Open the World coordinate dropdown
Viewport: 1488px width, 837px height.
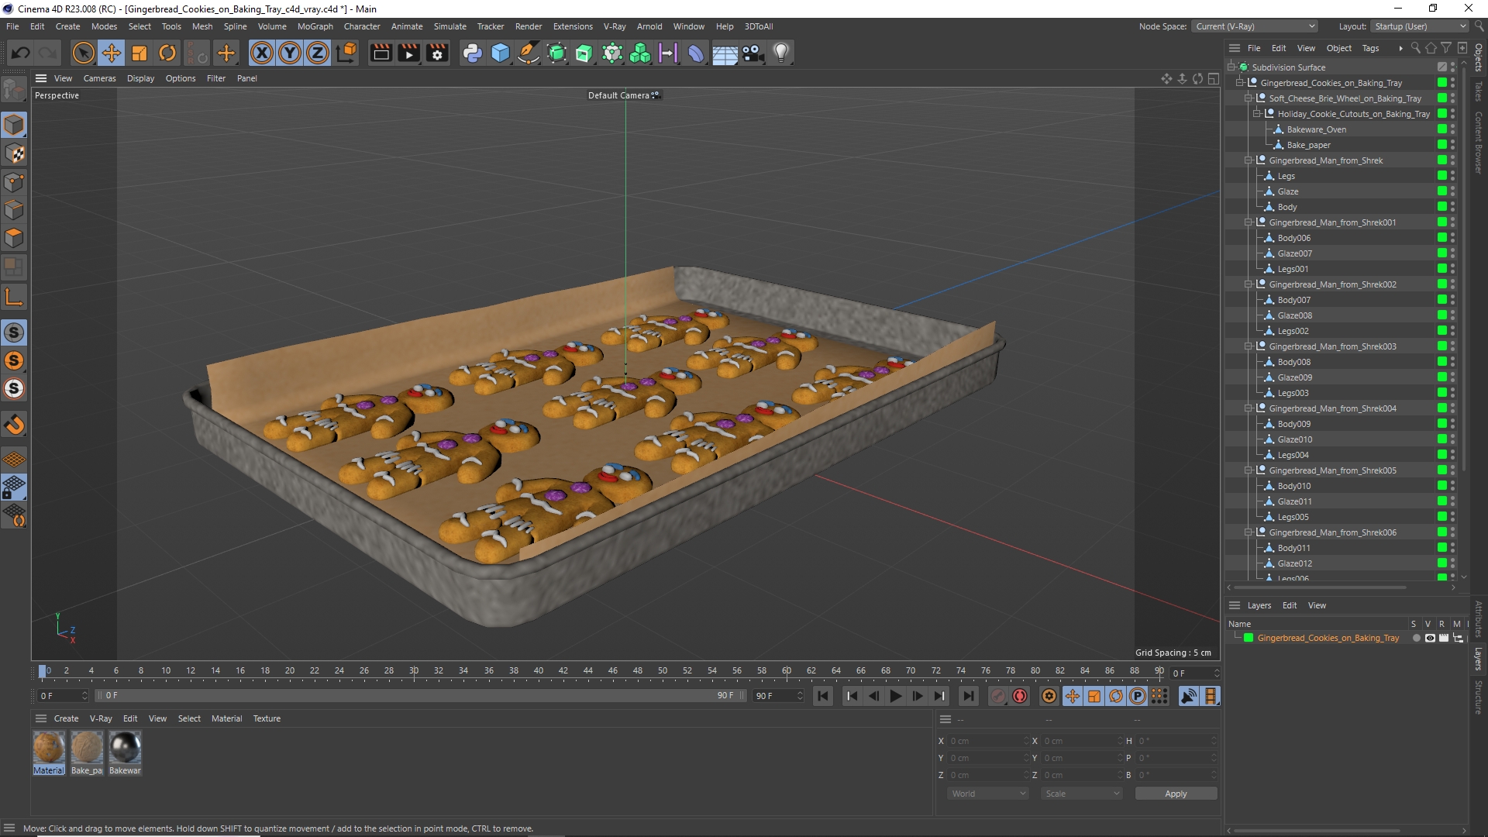988,794
